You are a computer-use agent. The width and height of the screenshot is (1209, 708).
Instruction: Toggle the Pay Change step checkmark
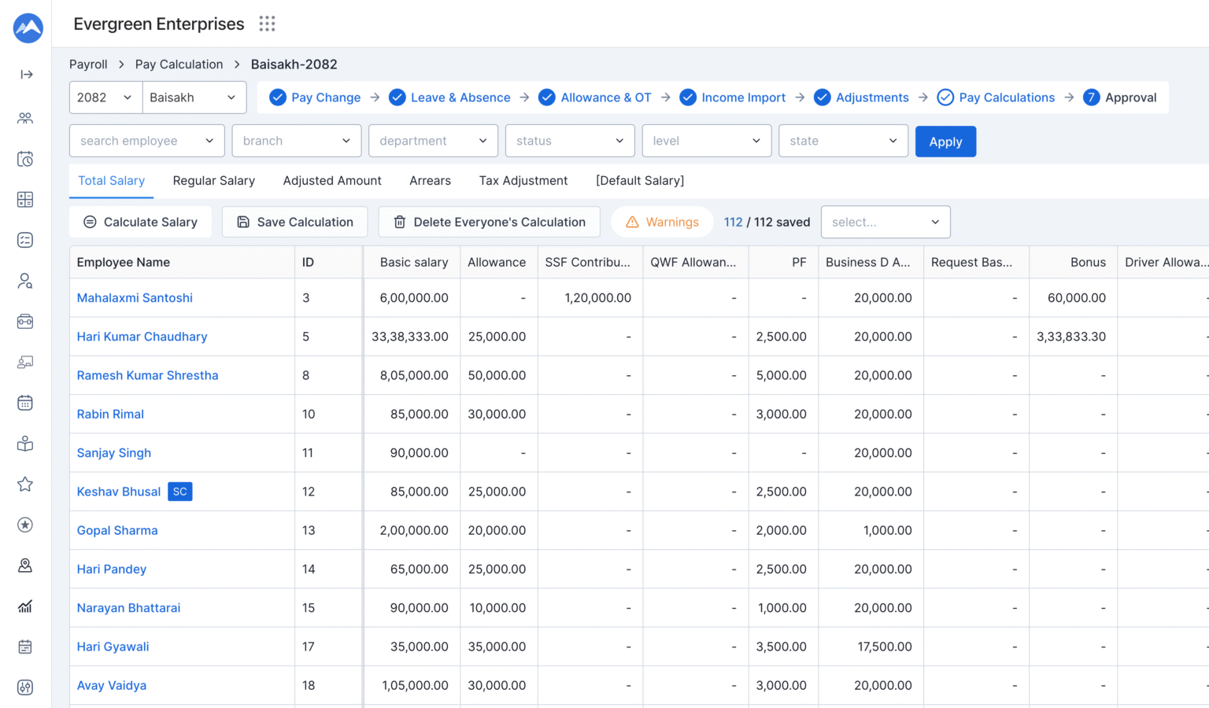point(277,97)
